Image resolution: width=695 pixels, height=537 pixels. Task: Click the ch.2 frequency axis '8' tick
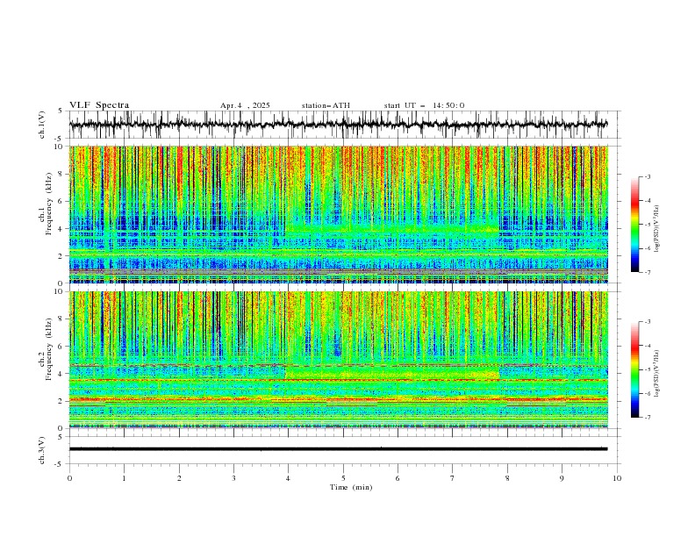[62, 319]
